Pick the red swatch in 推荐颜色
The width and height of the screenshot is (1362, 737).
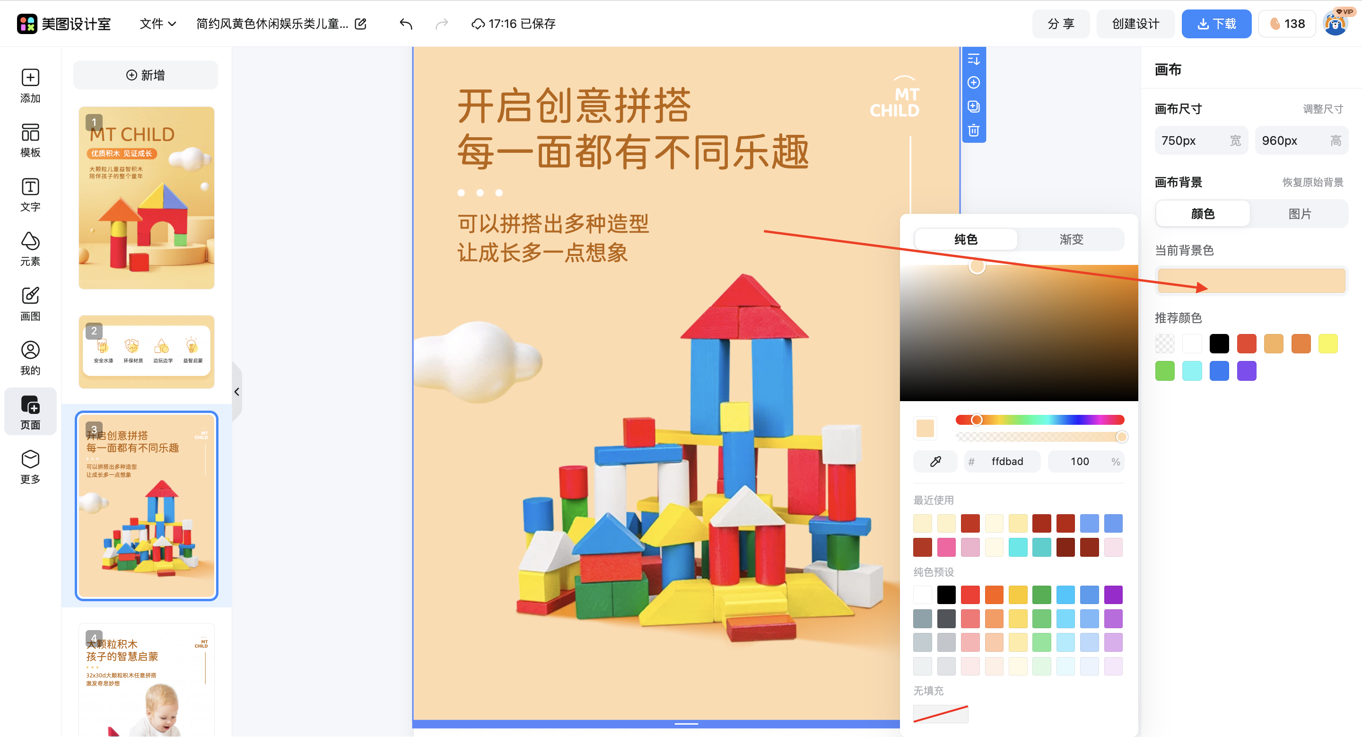coord(1247,343)
